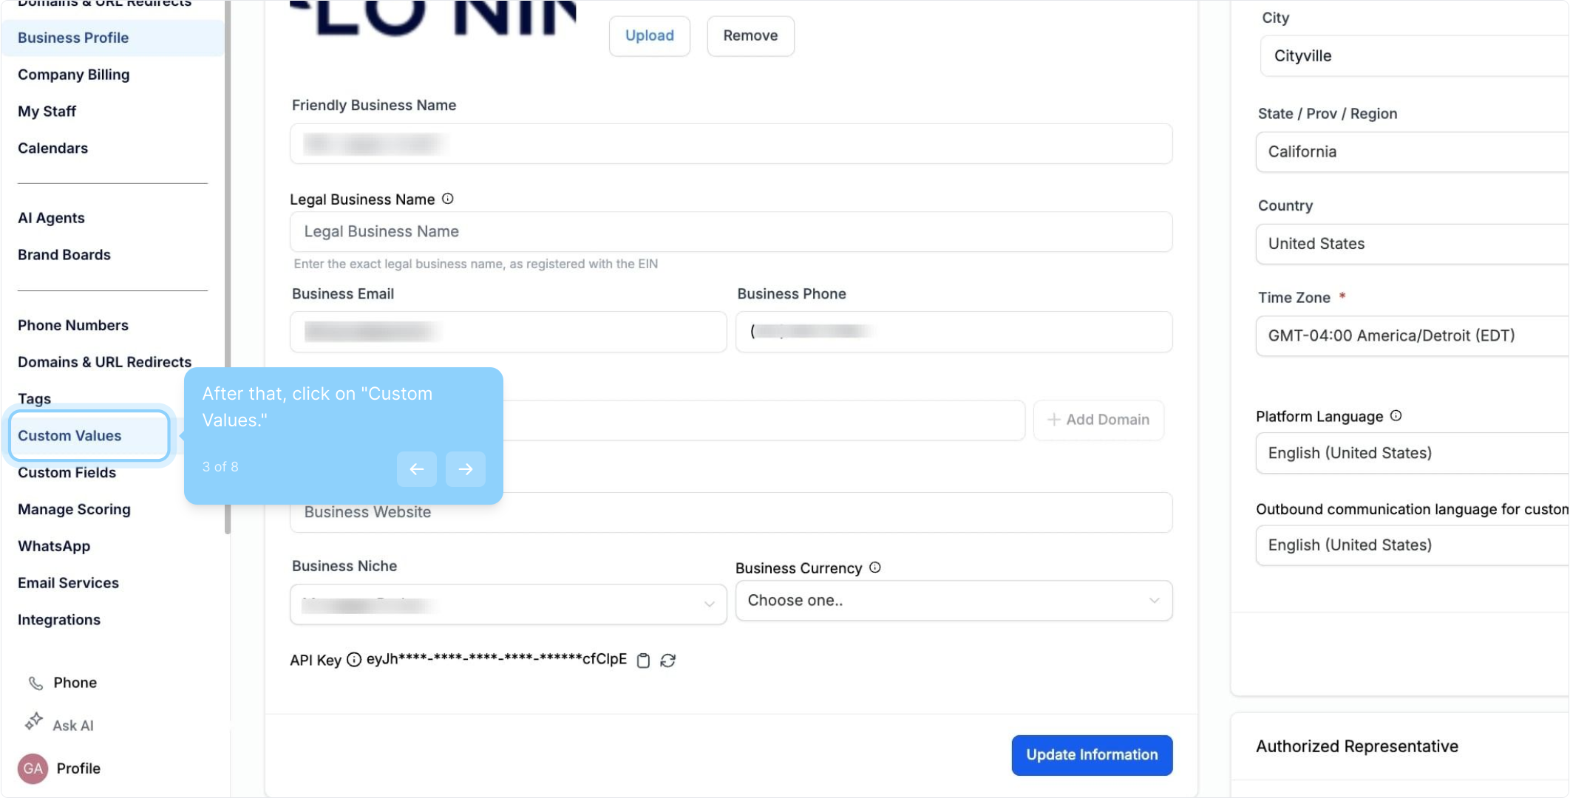The width and height of the screenshot is (1570, 798).
Task: Click Legal Business Name input field
Action: (x=730, y=232)
